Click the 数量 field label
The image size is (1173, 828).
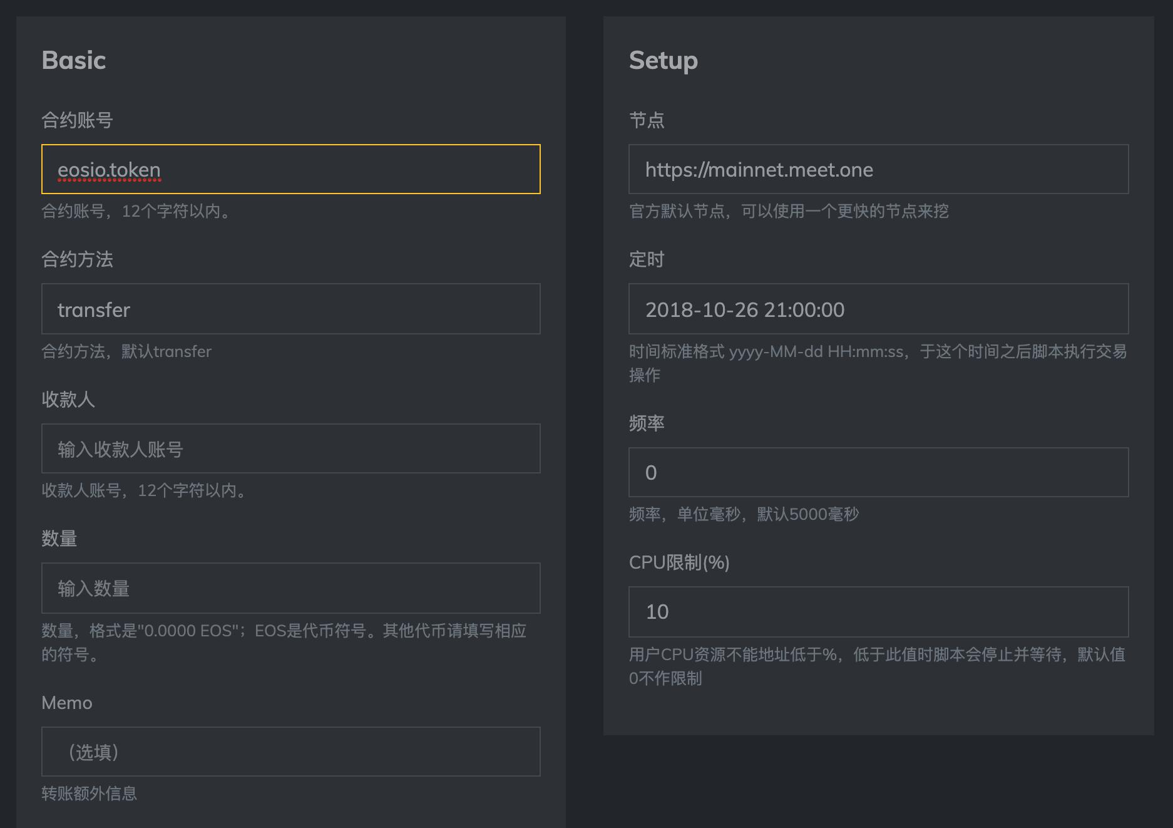59,539
